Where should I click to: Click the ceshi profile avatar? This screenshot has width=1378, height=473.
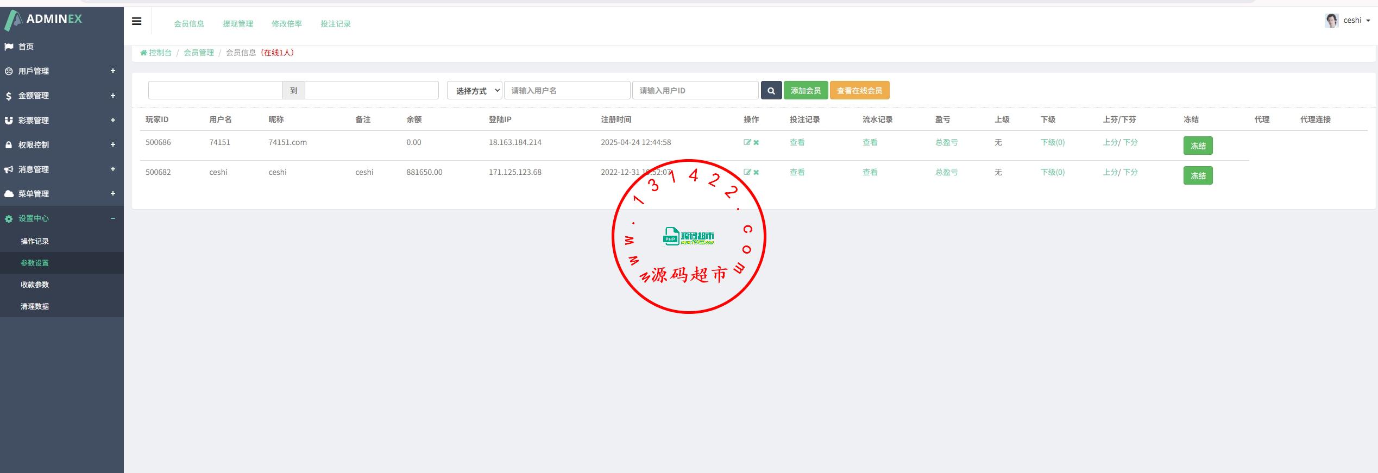[x=1332, y=21]
